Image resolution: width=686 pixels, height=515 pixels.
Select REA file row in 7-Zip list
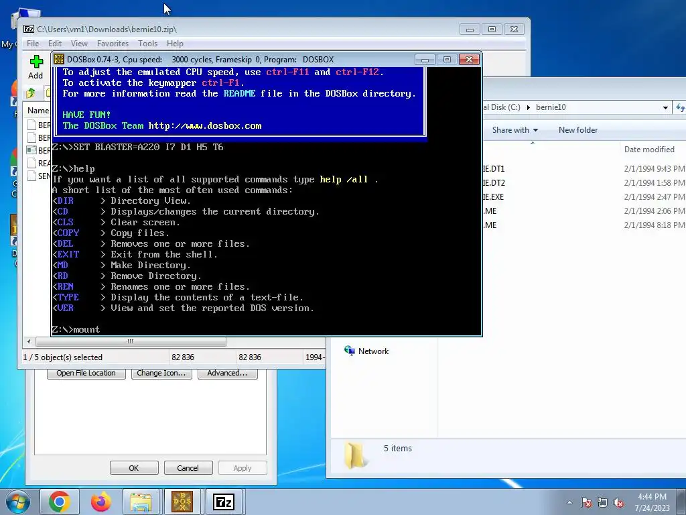[38, 163]
